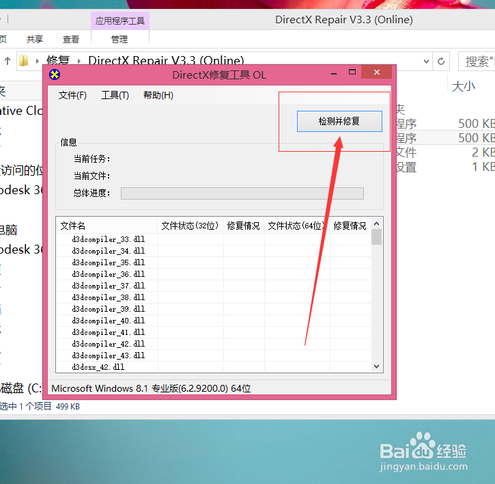Expand the breadcrumb arrow after 修复
This screenshot has width=495, height=484.
point(79,61)
